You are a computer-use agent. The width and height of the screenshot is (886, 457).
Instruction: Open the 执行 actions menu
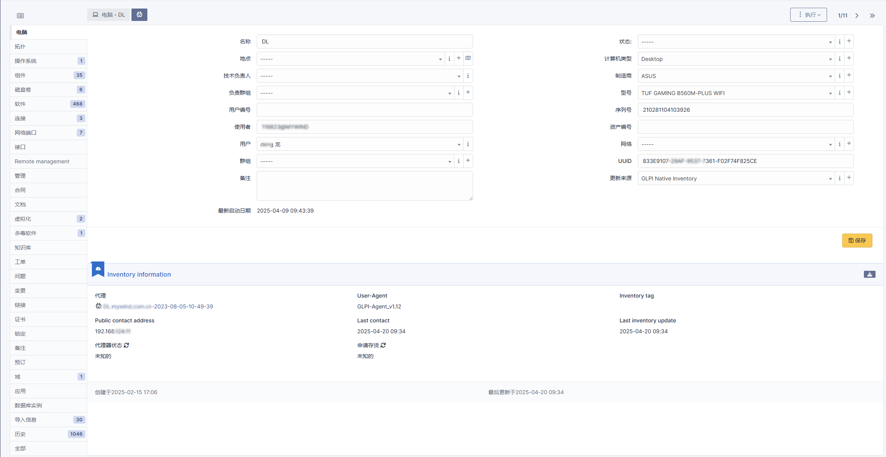[x=808, y=15]
